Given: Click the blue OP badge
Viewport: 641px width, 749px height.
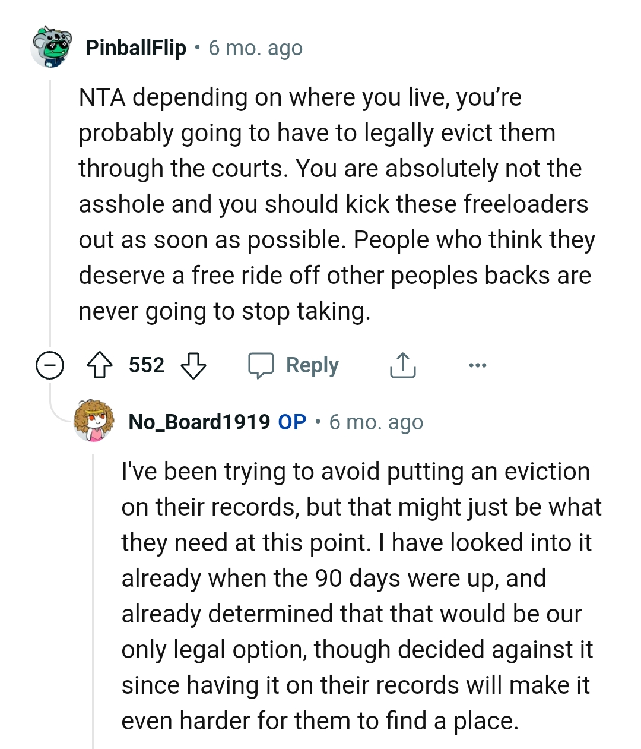Looking at the screenshot, I should [292, 422].
